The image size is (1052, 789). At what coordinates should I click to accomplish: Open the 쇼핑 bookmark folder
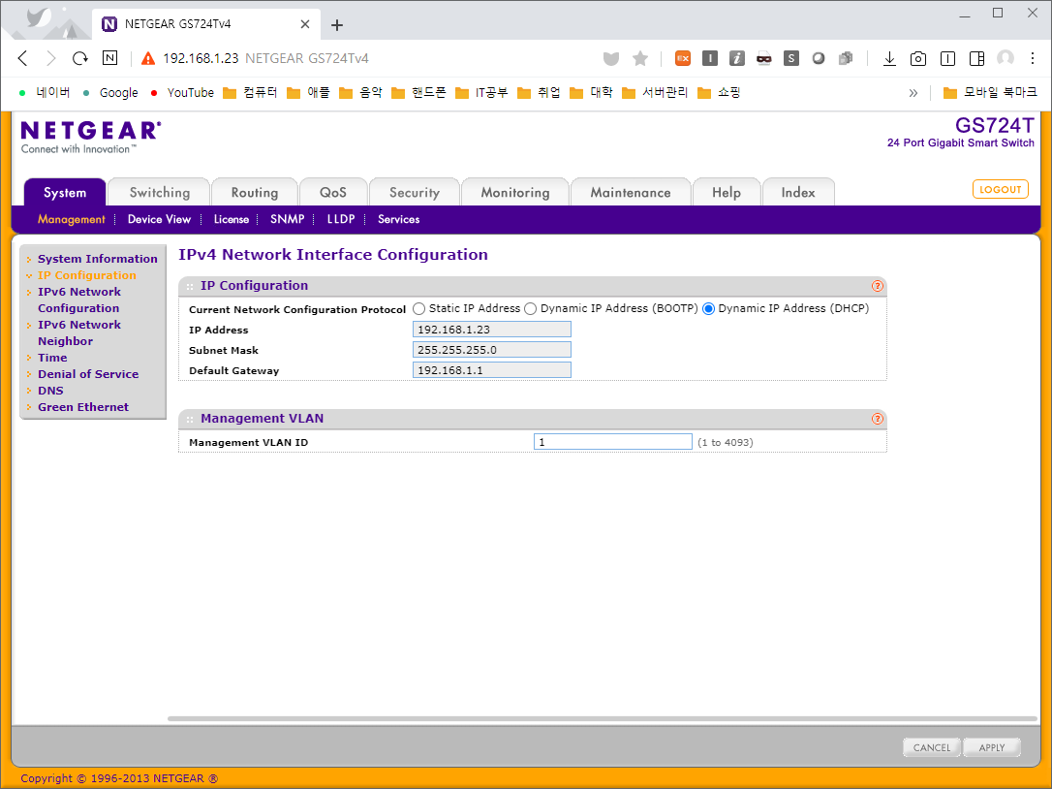(x=719, y=93)
